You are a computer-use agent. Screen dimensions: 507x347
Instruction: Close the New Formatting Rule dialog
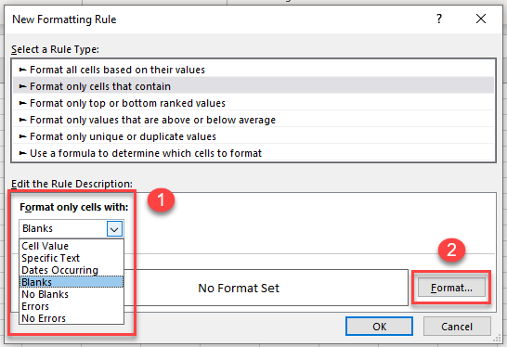click(x=481, y=19)
